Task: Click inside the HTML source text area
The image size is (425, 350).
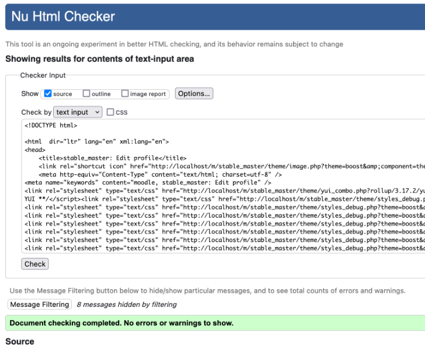Action: coord(223,187)
